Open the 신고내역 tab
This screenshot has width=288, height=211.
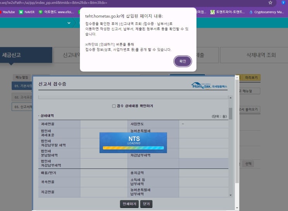[x=67, y=55]
